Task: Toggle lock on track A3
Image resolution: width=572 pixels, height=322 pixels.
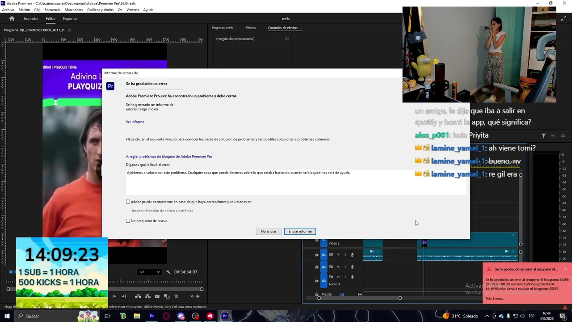Action: pyautogui.click(x=317, y=280)
